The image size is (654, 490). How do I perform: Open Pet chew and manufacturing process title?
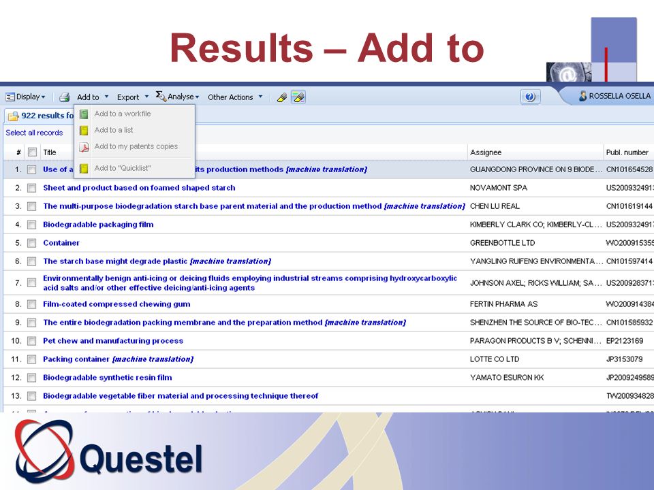click(x=113, y=341)
